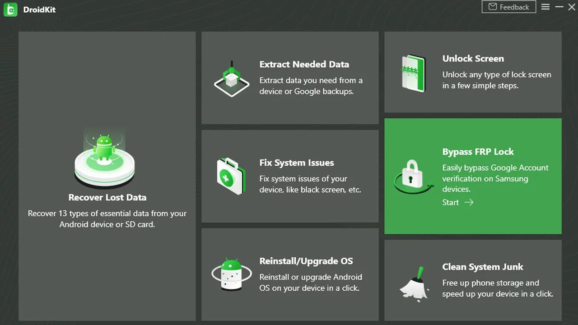Click the Google backups description text
The width and height of the screenshot is (578, 325).
pyautogui.click(x=311, y=86)
